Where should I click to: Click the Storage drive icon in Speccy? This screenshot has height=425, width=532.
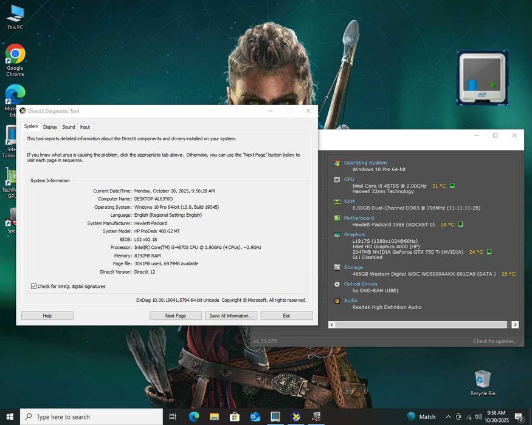tap(337, 267)
